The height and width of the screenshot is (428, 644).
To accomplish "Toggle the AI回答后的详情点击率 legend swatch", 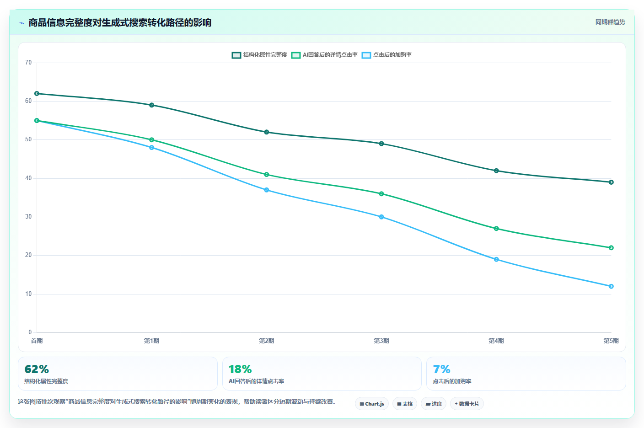I will [x=296, y=55].
